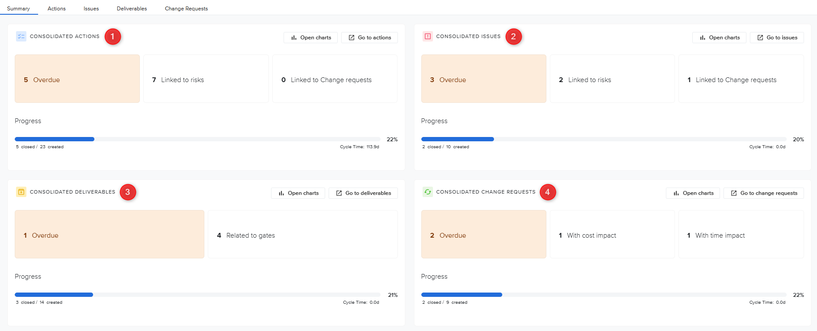817x331 pixels.
Task: Select 7 Linked to risks actions card
Action: [x=206, y=79]
